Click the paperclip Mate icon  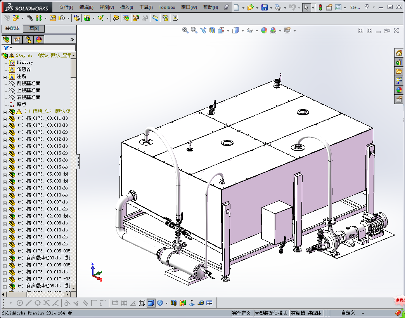coord(30,18)
